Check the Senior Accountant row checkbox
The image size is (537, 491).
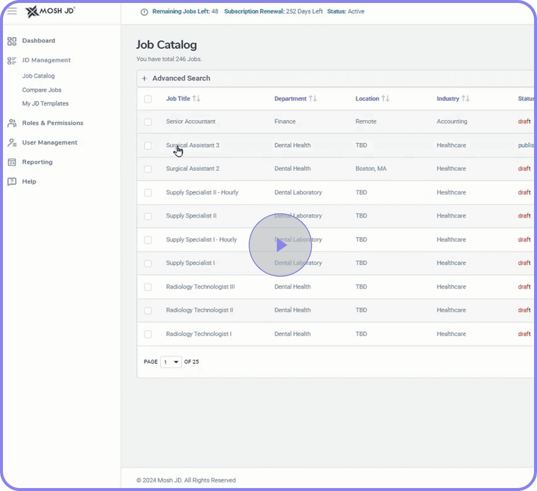(x=148, y=122)
